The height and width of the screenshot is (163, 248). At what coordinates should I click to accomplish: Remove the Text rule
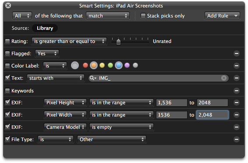click(237, 78)
